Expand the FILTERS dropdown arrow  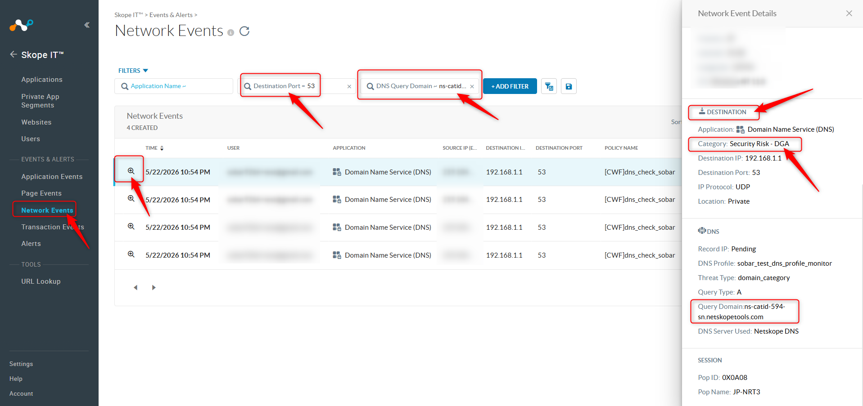click(145, 71)
